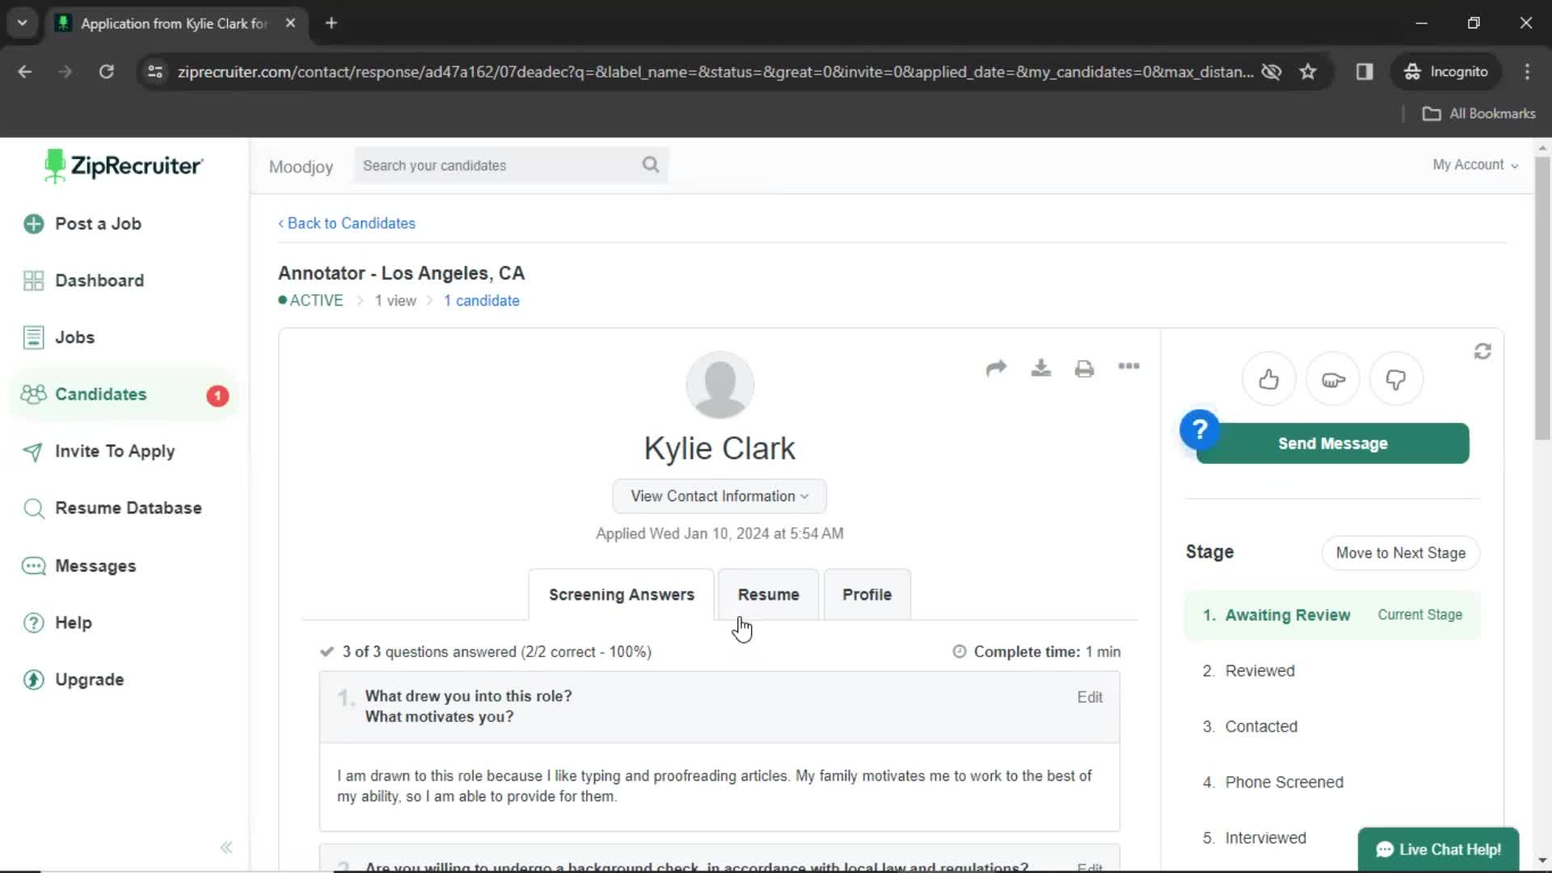1552x873 pixels.
Task: Click the checkmark next to answered questions
Action: (x=327, y=652)
